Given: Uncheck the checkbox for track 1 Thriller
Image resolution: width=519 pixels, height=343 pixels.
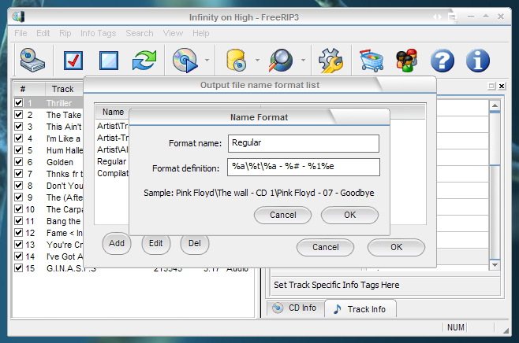Looking at the screenshot, I should (19, 103).
